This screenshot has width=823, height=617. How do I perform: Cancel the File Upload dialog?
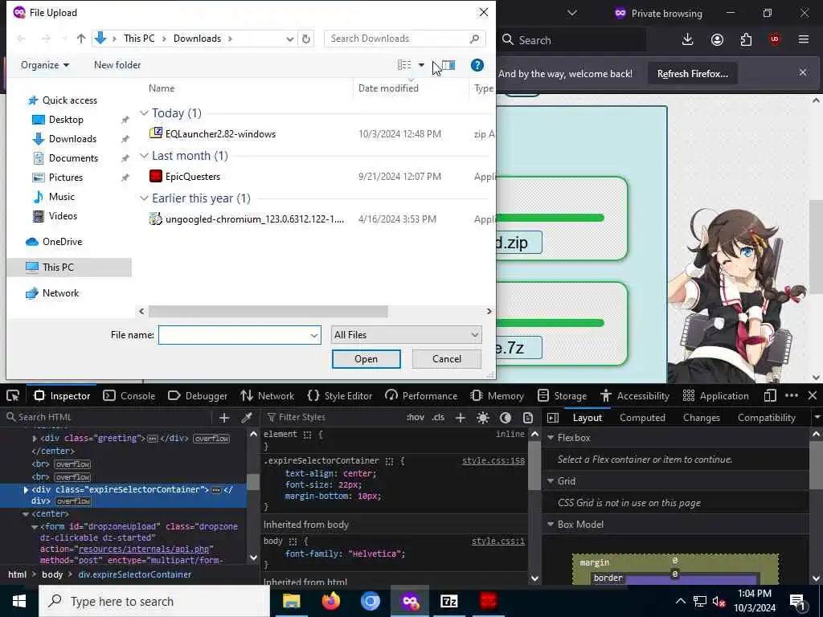tap(447, 359)
